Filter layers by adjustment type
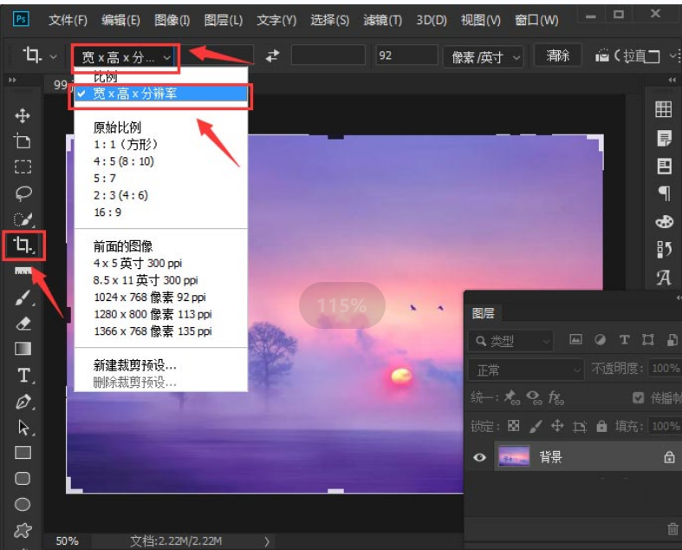The height and width of the screenshot is (550, 682). point(601,340)
